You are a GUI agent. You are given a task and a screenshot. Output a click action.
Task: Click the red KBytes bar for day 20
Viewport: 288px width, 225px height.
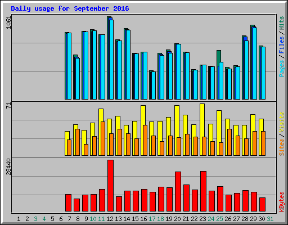pos(178,191)
